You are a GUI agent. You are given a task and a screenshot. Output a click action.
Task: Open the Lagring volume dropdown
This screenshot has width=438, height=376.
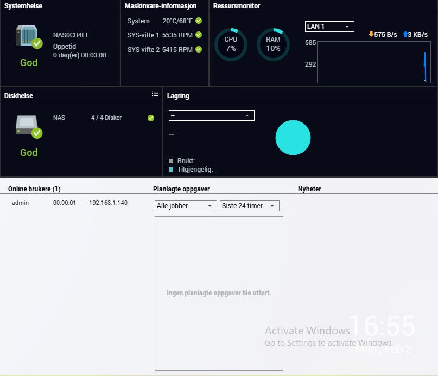tap(212, 115)
